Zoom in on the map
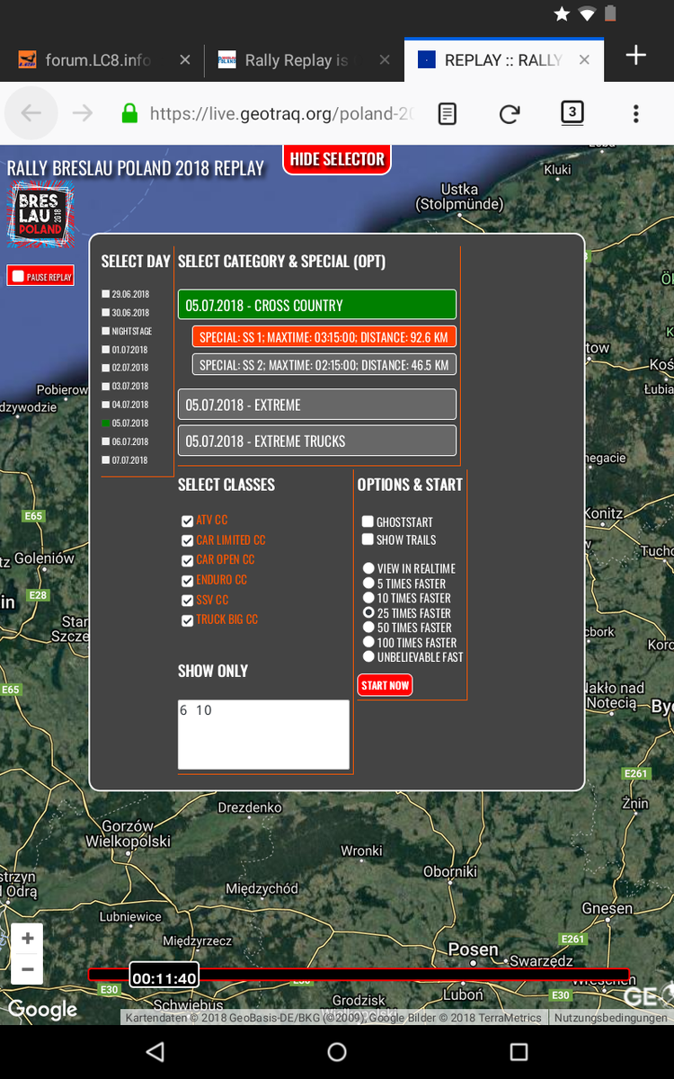 click(x=27, y=939)
